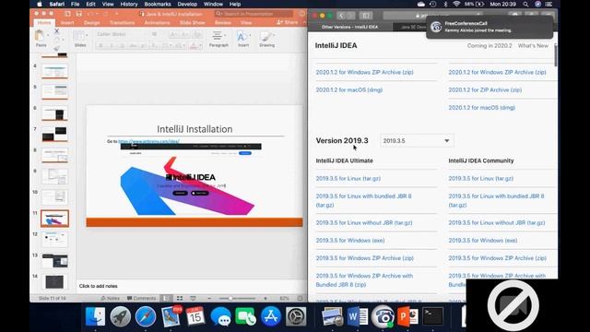Collapse the PowerPoint ribbon chevron
This screenshot has width=590, height=332.
coord(304,22)
